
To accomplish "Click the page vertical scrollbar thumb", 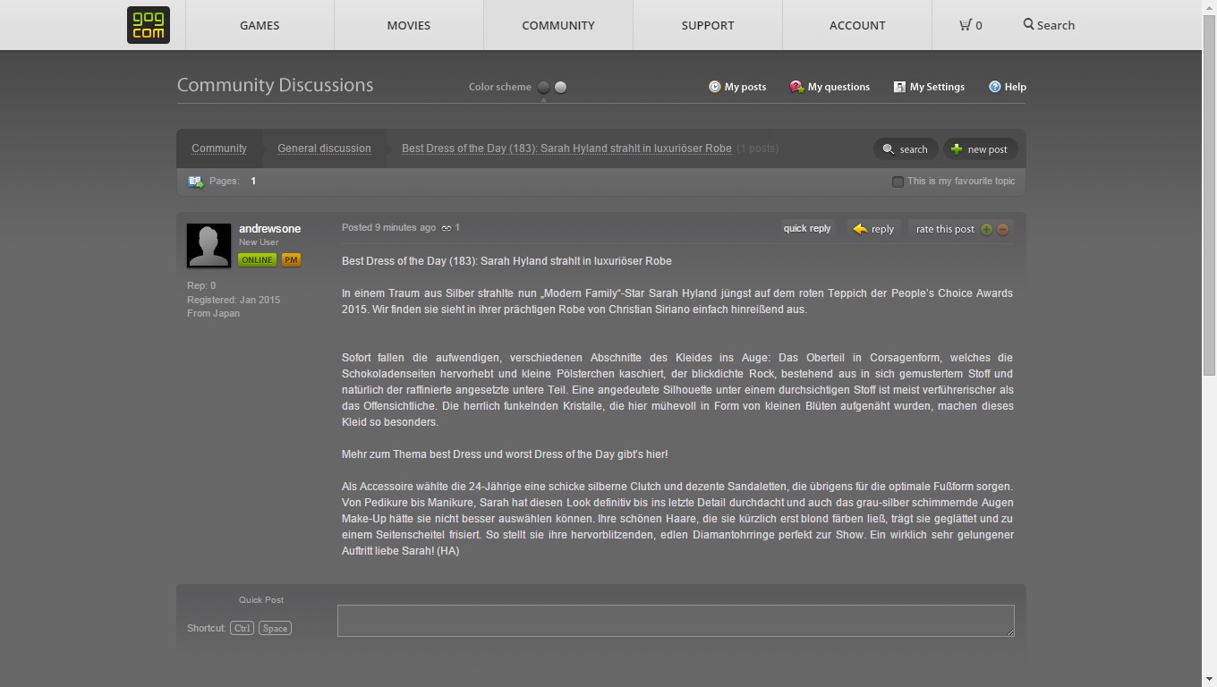I will (1209, 195).
